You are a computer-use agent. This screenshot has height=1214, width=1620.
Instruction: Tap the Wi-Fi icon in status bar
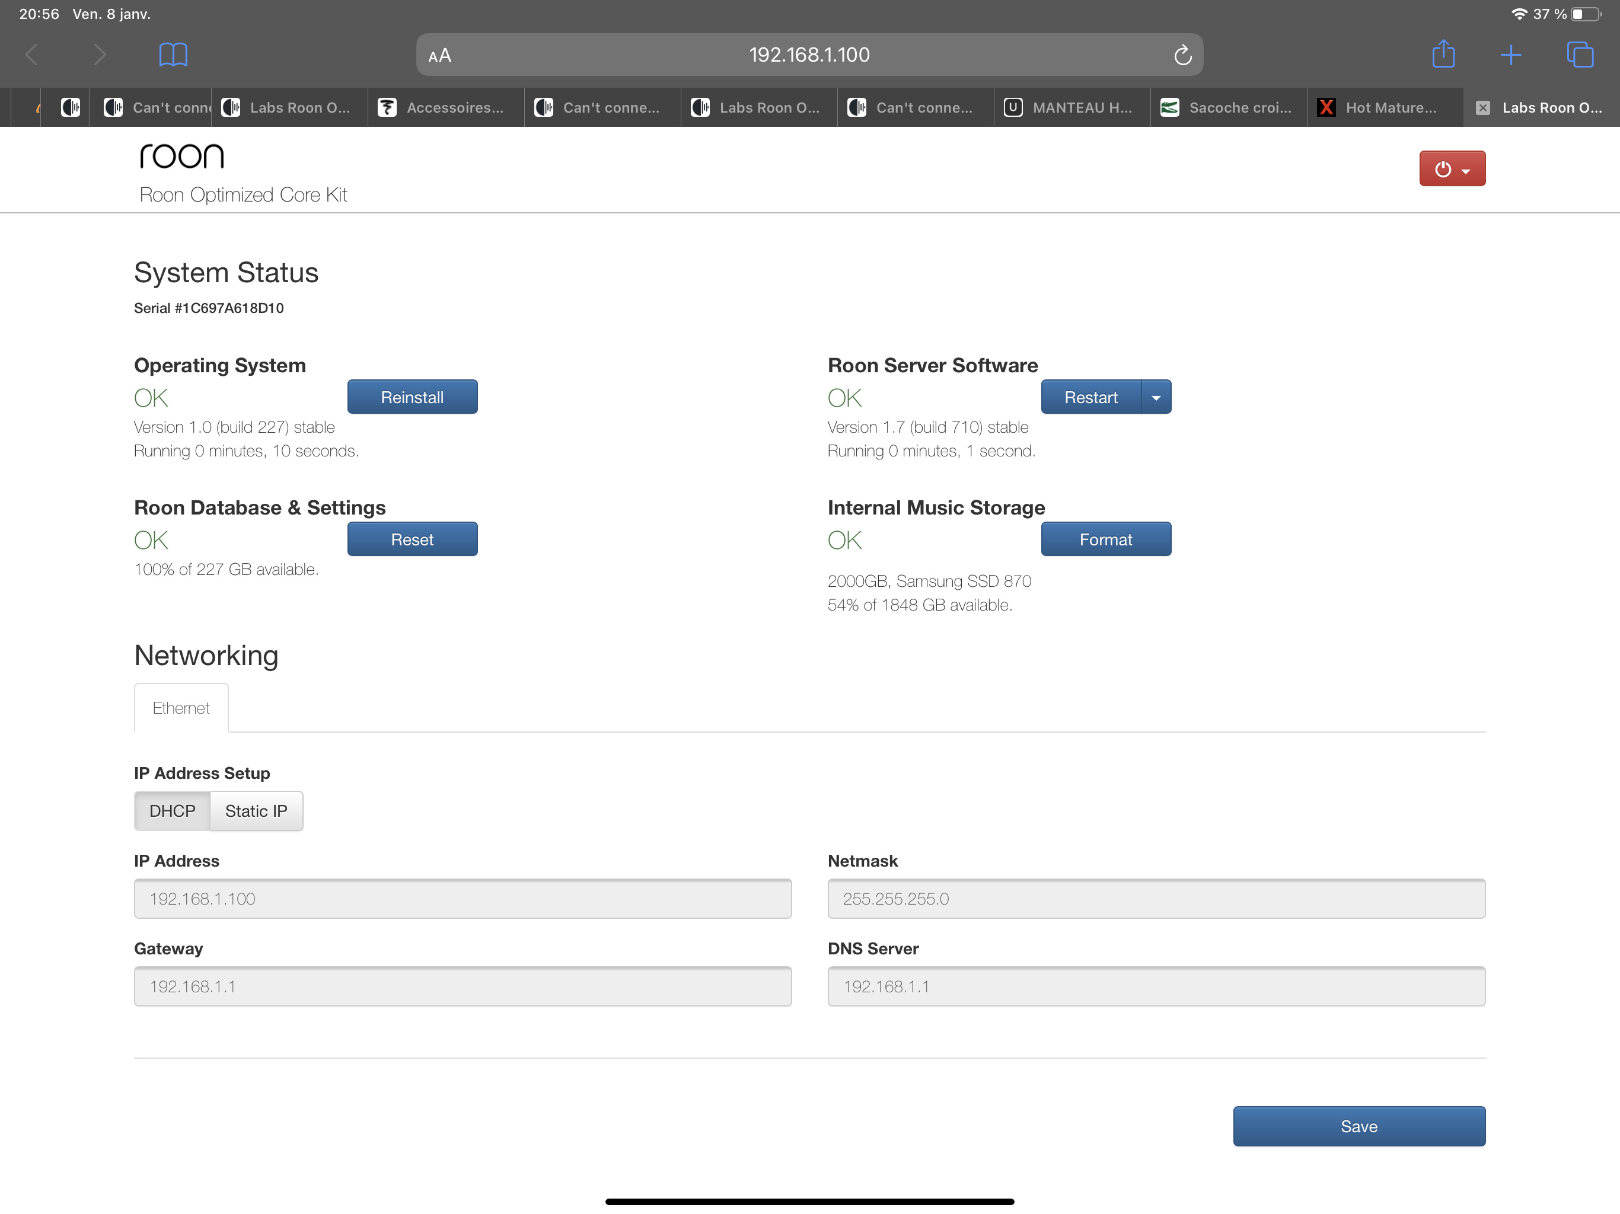pos(1519,14)
